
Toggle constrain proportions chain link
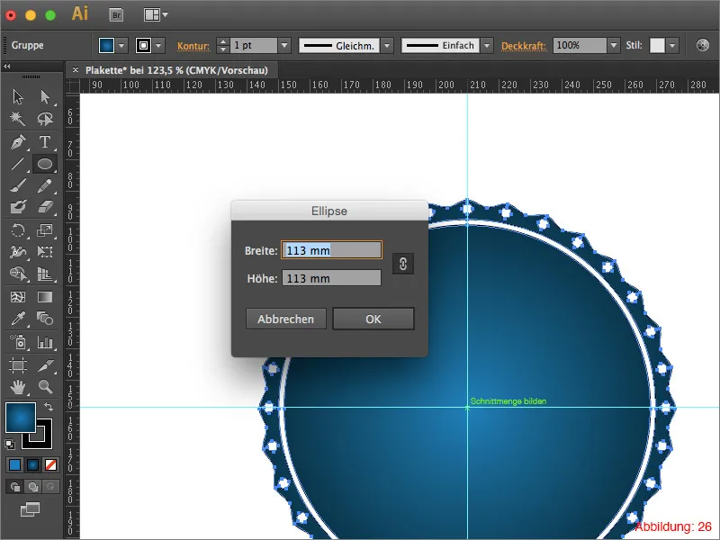coord(403,264)
